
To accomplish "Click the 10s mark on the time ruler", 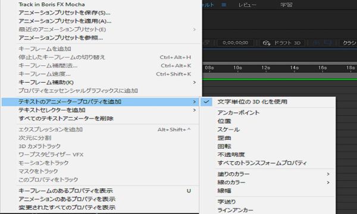I will pos(237,68).
